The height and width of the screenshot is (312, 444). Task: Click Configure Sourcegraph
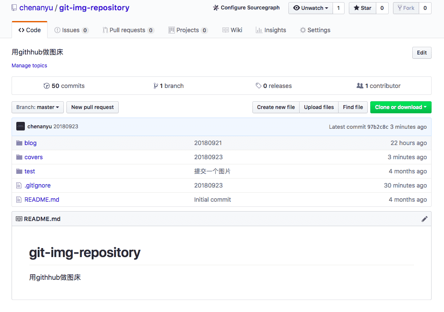[246, 8]
